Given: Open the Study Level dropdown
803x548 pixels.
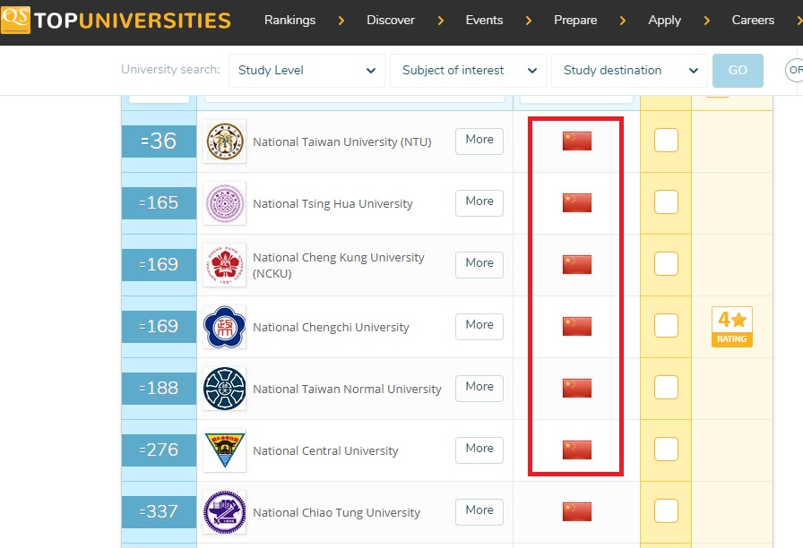Looking at the screenshot, I should click(x=307, y=70).
